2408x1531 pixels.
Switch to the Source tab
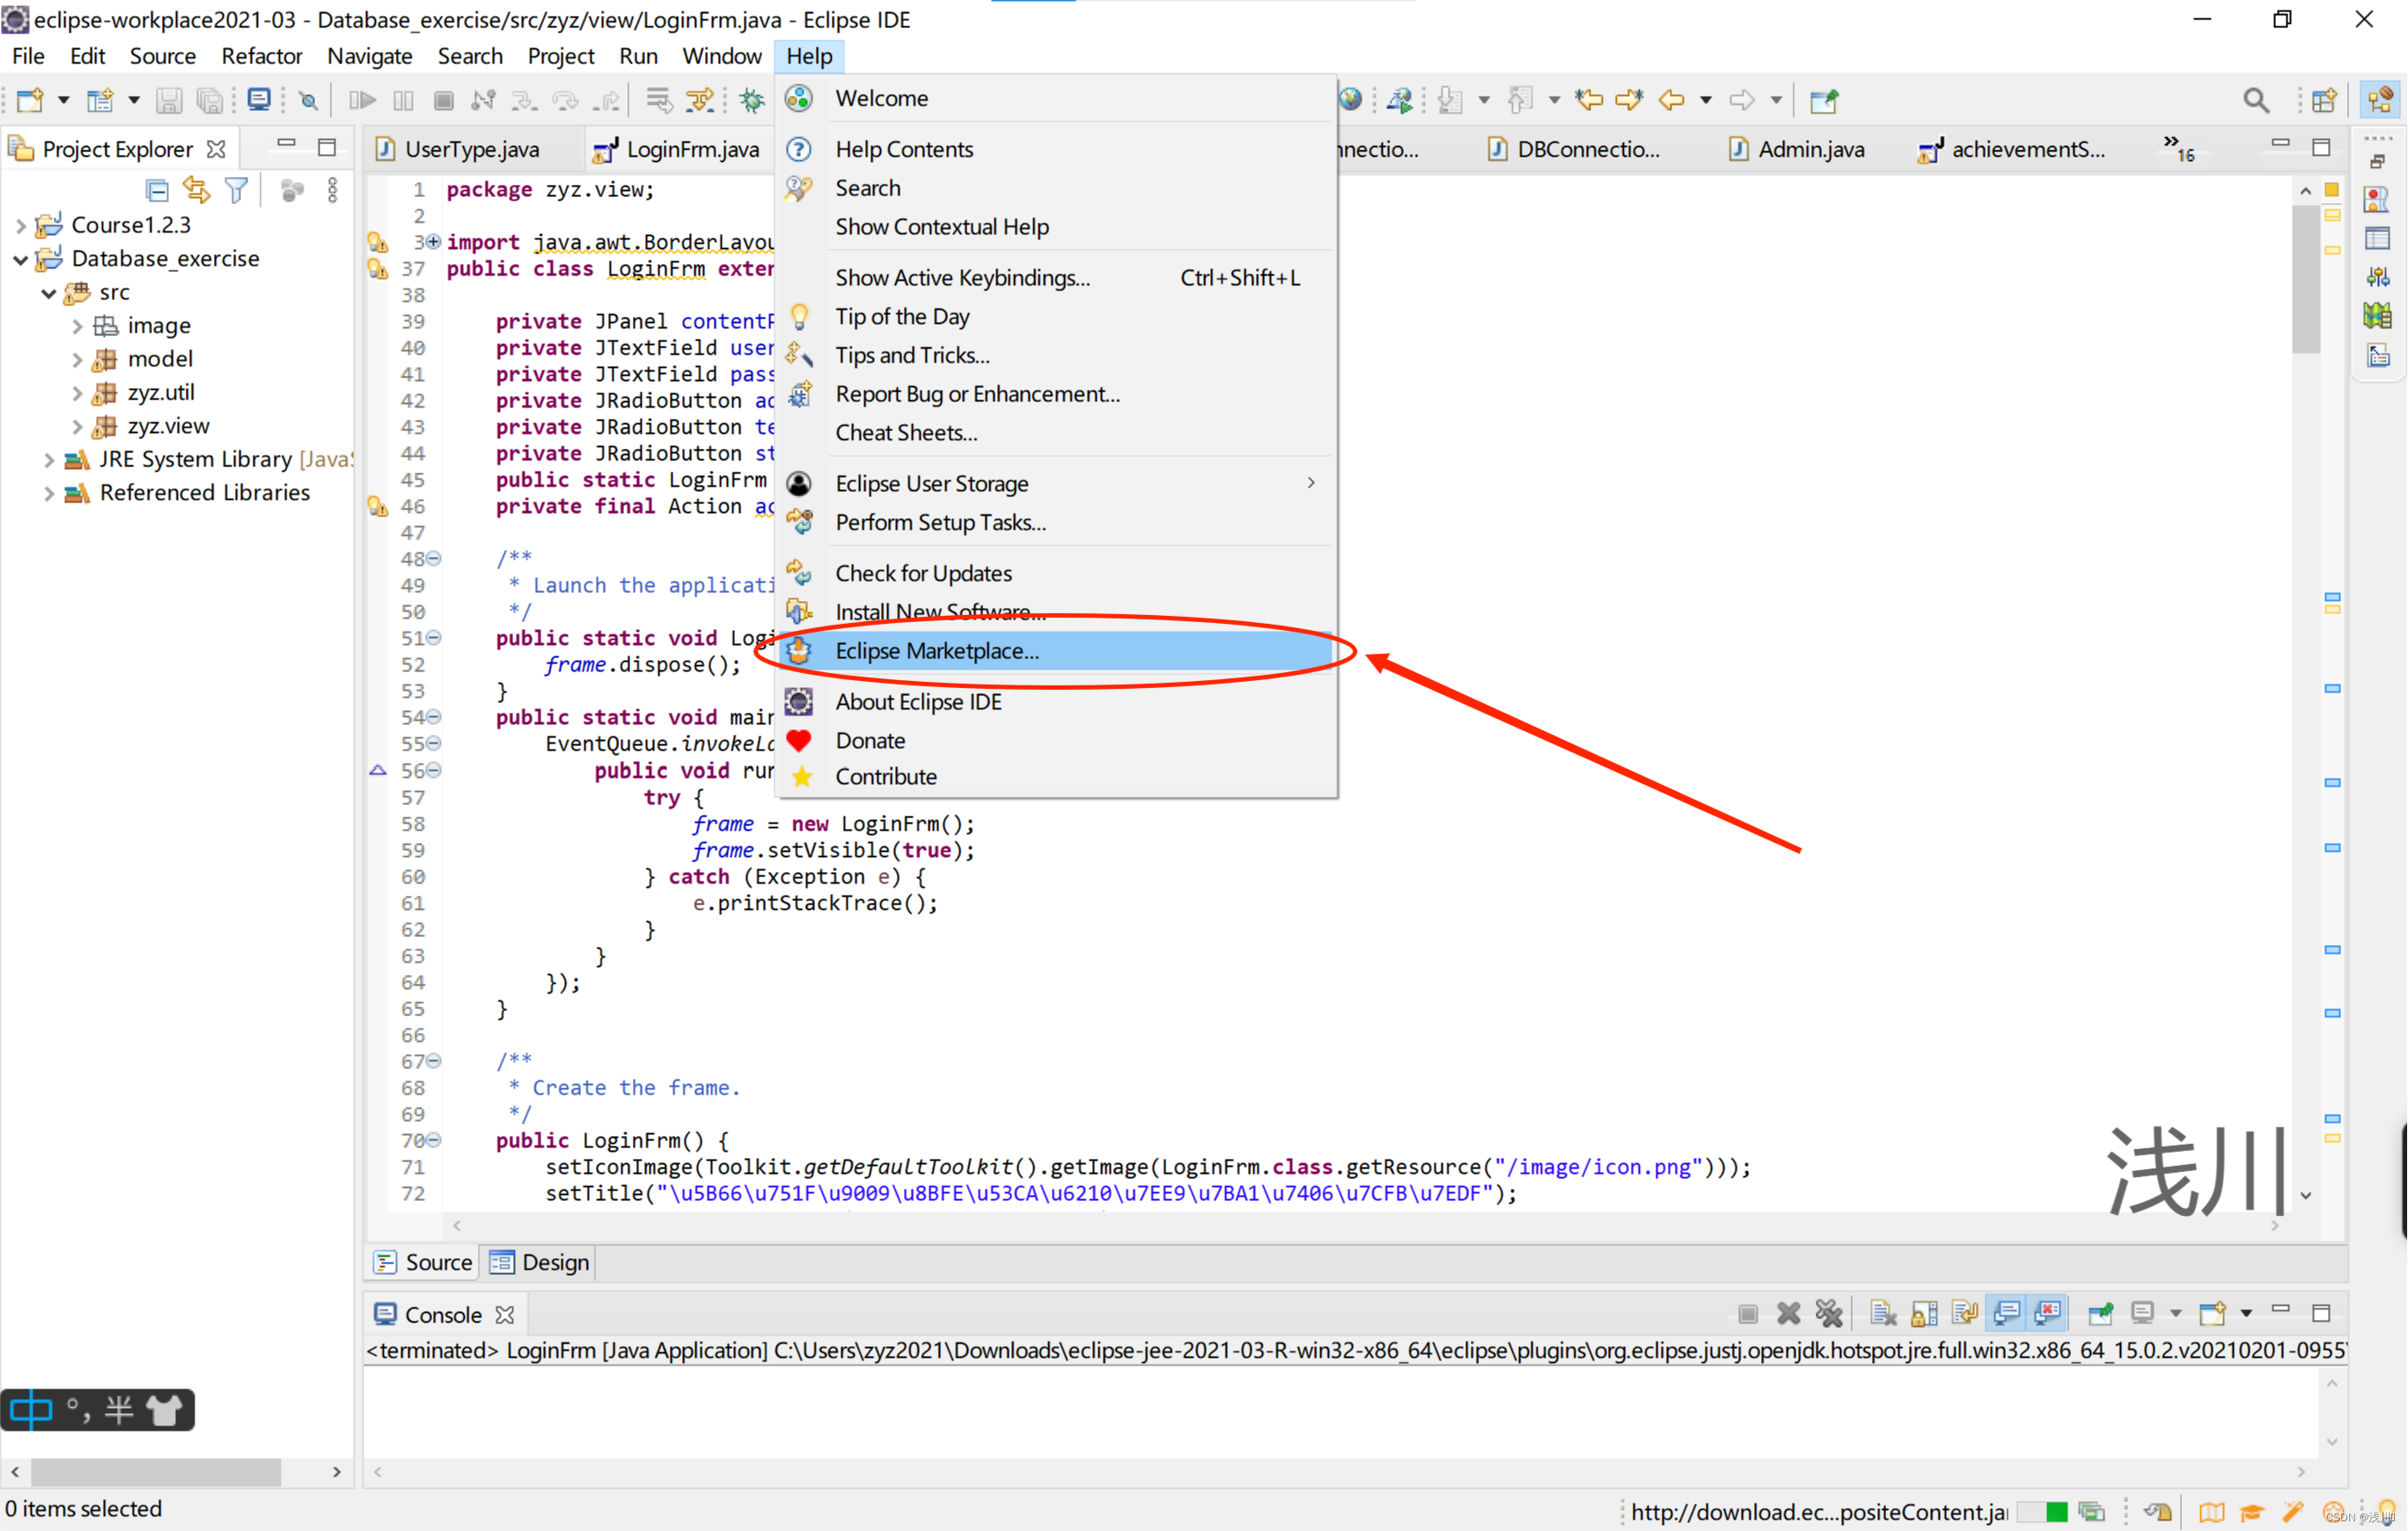[424, 1262]
